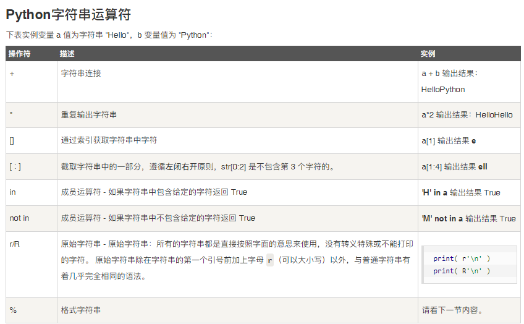Click the "描述" column header
The width and height of the screenshot is (524, 324).
67,54
